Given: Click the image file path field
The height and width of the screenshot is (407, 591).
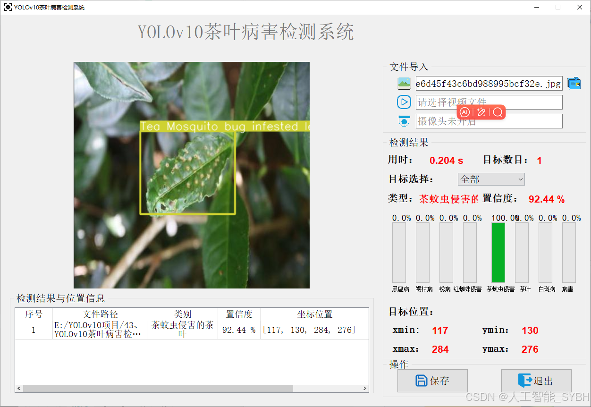Looking at the screenshot, I should [489, 84].
